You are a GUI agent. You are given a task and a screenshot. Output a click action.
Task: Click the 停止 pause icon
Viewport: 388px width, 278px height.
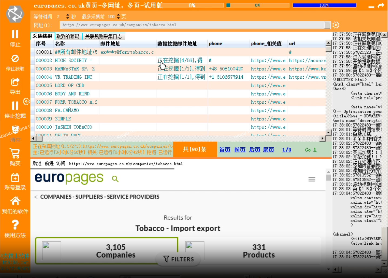[15, 34]
